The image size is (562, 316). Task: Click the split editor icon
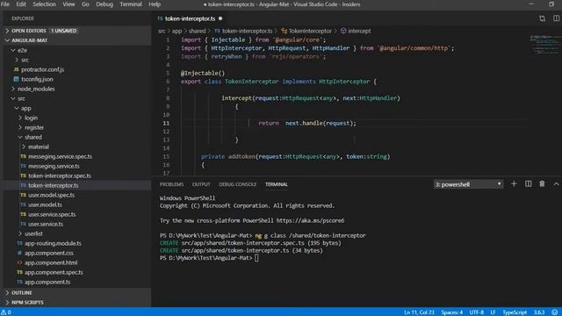click(556, 18)
